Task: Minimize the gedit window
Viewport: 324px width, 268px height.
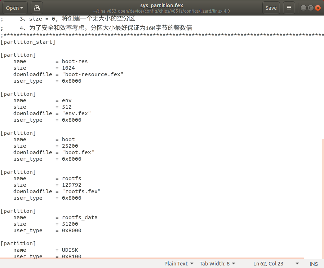Action: click(303, 8)
